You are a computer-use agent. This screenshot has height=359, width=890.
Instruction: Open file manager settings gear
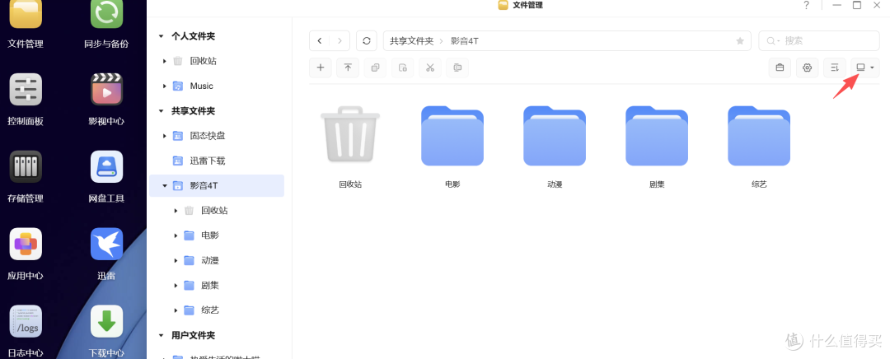(807, 68)
